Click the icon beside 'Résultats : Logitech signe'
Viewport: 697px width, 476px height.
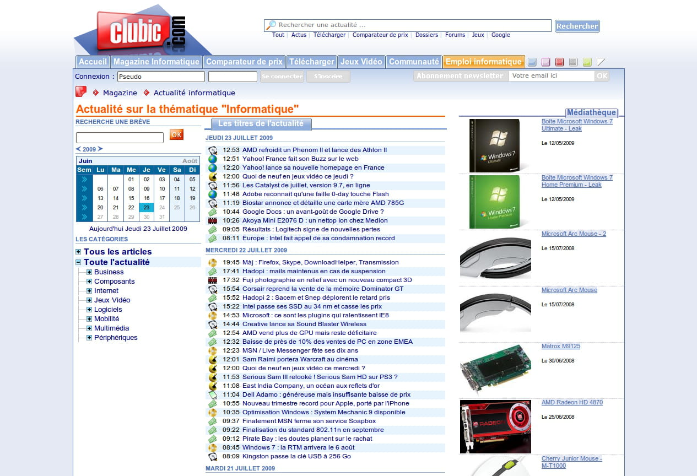pos(213,229)
